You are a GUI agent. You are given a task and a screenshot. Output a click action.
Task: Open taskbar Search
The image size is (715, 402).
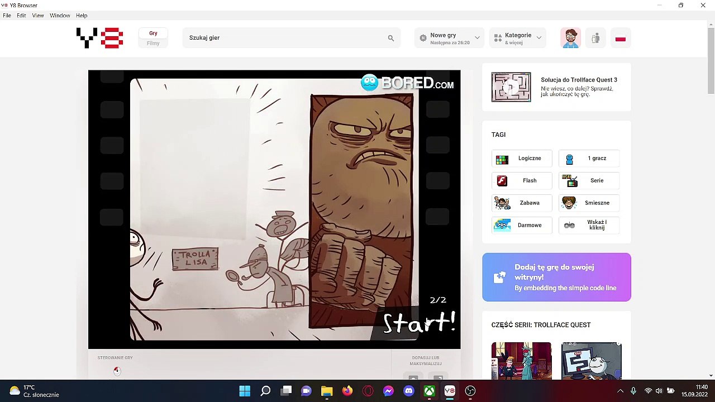pyautogui.click(x=265, y=391)
